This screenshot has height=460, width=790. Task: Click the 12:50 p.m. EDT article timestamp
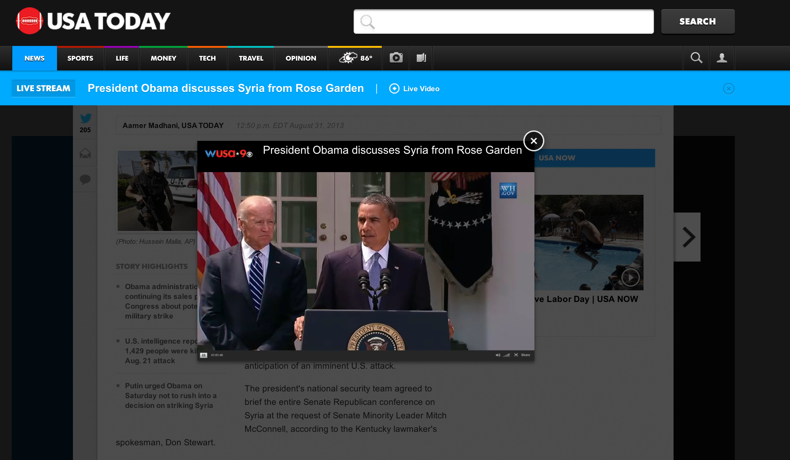coord(290,125)
